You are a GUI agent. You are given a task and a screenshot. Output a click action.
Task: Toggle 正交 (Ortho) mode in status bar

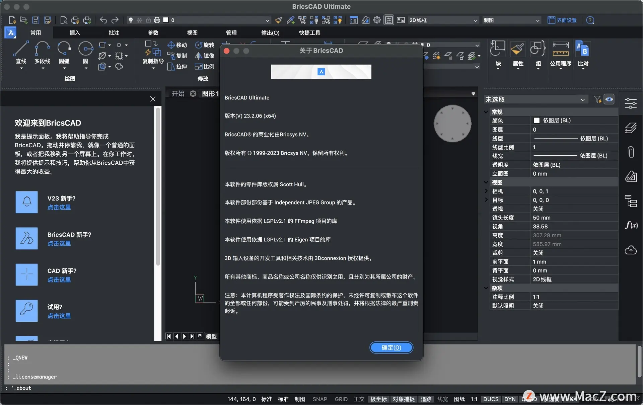[x=359, y=399]
